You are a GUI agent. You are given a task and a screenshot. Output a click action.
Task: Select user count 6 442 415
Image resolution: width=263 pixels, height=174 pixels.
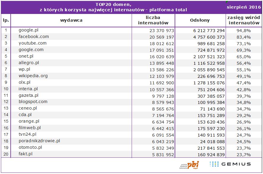(x=163, y=129)
